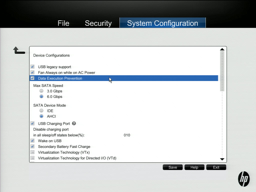This screenshot has width=256, height=192.
Task: Click the Save button
Action: click(x=173, y=167)
